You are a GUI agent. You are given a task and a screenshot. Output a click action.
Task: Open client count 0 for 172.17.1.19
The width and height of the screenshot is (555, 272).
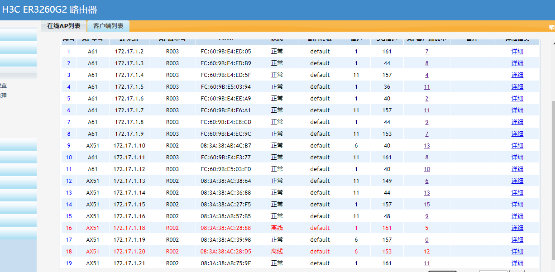(426, 240)
